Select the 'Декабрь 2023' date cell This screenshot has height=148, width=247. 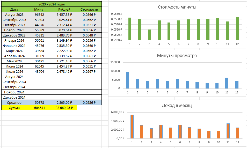(x=14, y=35)
